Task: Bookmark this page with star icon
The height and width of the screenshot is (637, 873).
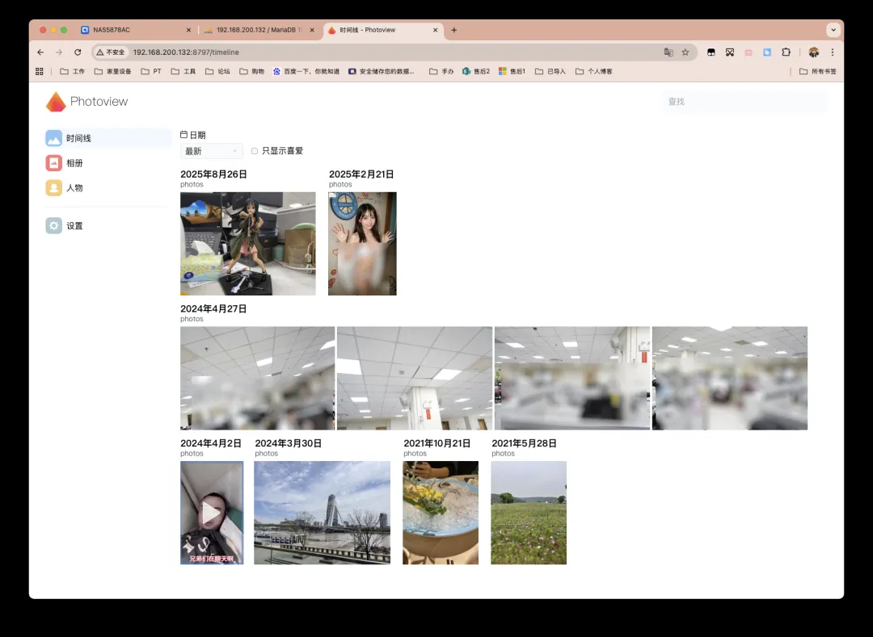Action: pyautogui.click(x=685, y=52)
